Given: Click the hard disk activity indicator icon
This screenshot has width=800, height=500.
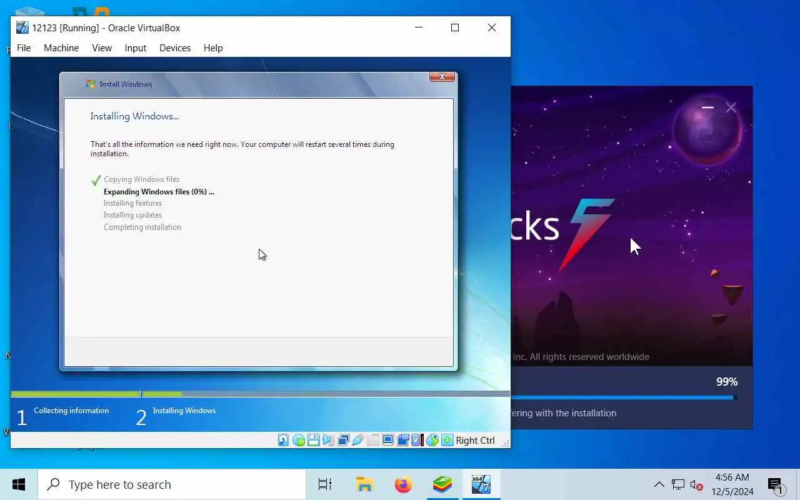Looking at the screenshot, I should (x=283, y=440).
